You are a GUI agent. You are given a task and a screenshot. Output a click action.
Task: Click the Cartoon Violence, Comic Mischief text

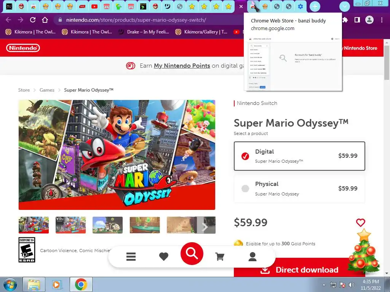tap(75, 251)
